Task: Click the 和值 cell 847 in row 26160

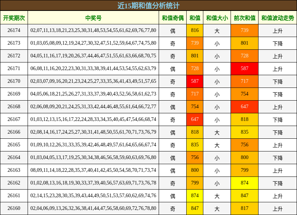Action: click(x=195, y=208)
